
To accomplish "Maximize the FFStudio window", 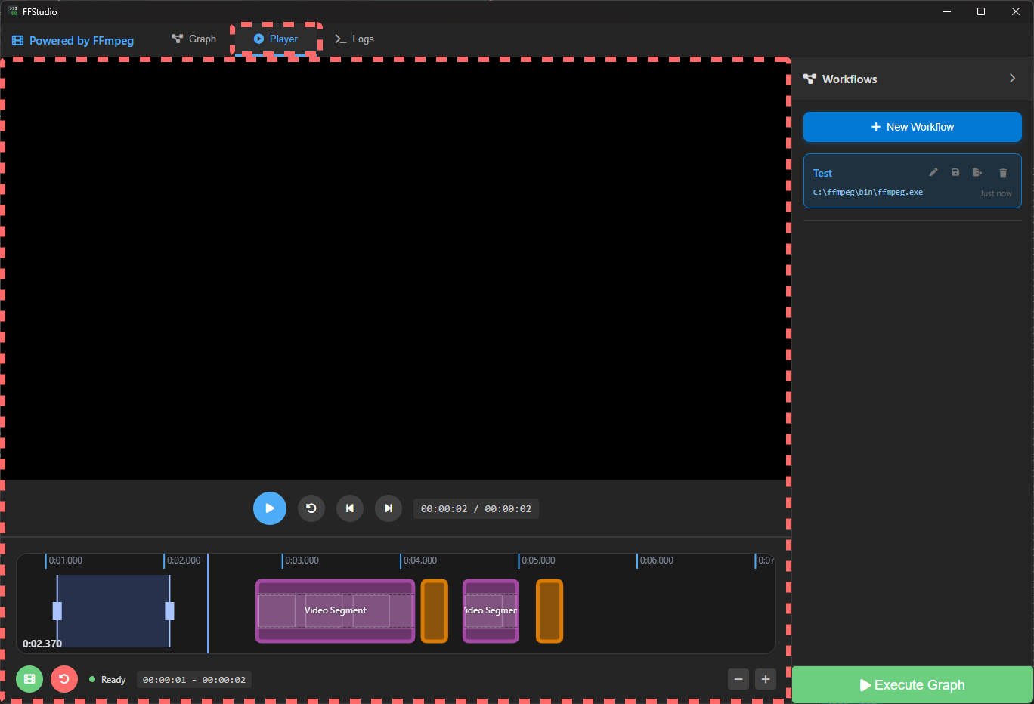I will tap(981, 11).
